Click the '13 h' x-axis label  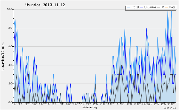coord(102,104)
